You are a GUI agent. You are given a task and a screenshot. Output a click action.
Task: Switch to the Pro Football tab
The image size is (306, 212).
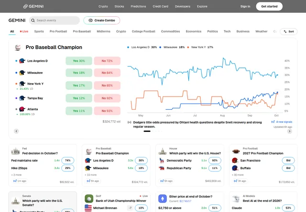58,32
